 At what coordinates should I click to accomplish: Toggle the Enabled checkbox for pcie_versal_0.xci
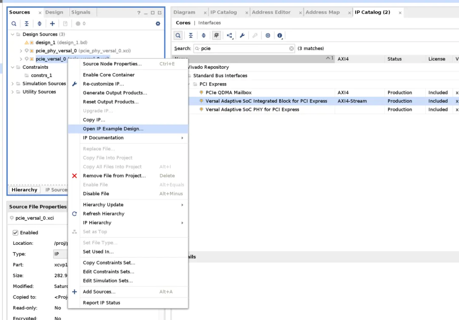16,233
